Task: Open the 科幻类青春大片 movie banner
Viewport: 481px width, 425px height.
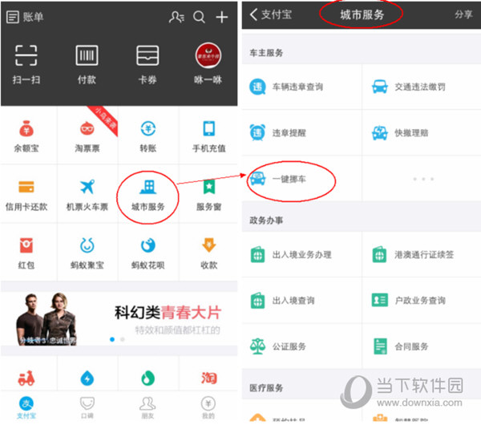Action: pos(119,318)
